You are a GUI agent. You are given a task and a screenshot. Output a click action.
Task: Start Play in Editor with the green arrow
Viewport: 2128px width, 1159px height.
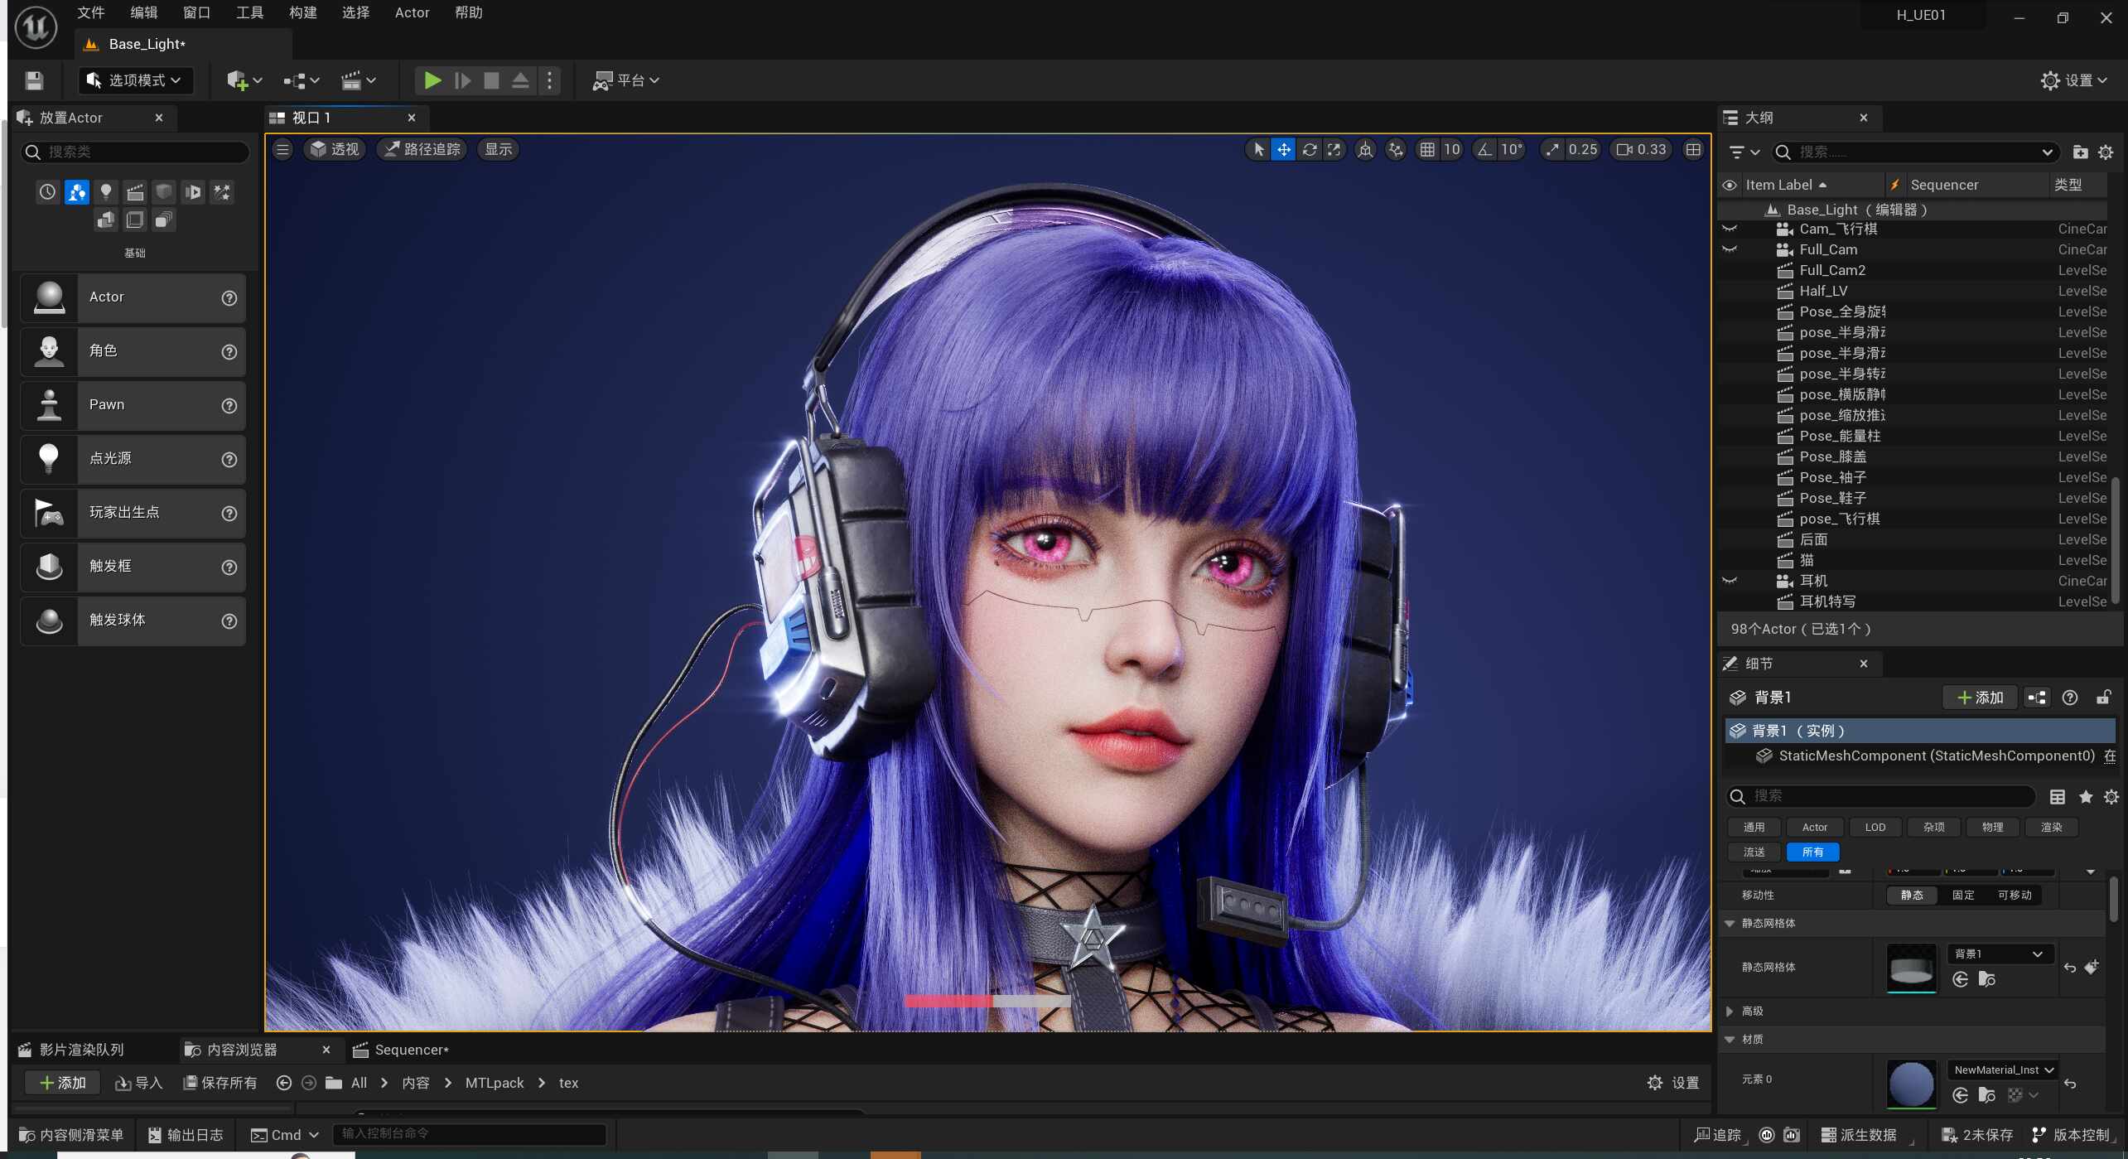432,80
